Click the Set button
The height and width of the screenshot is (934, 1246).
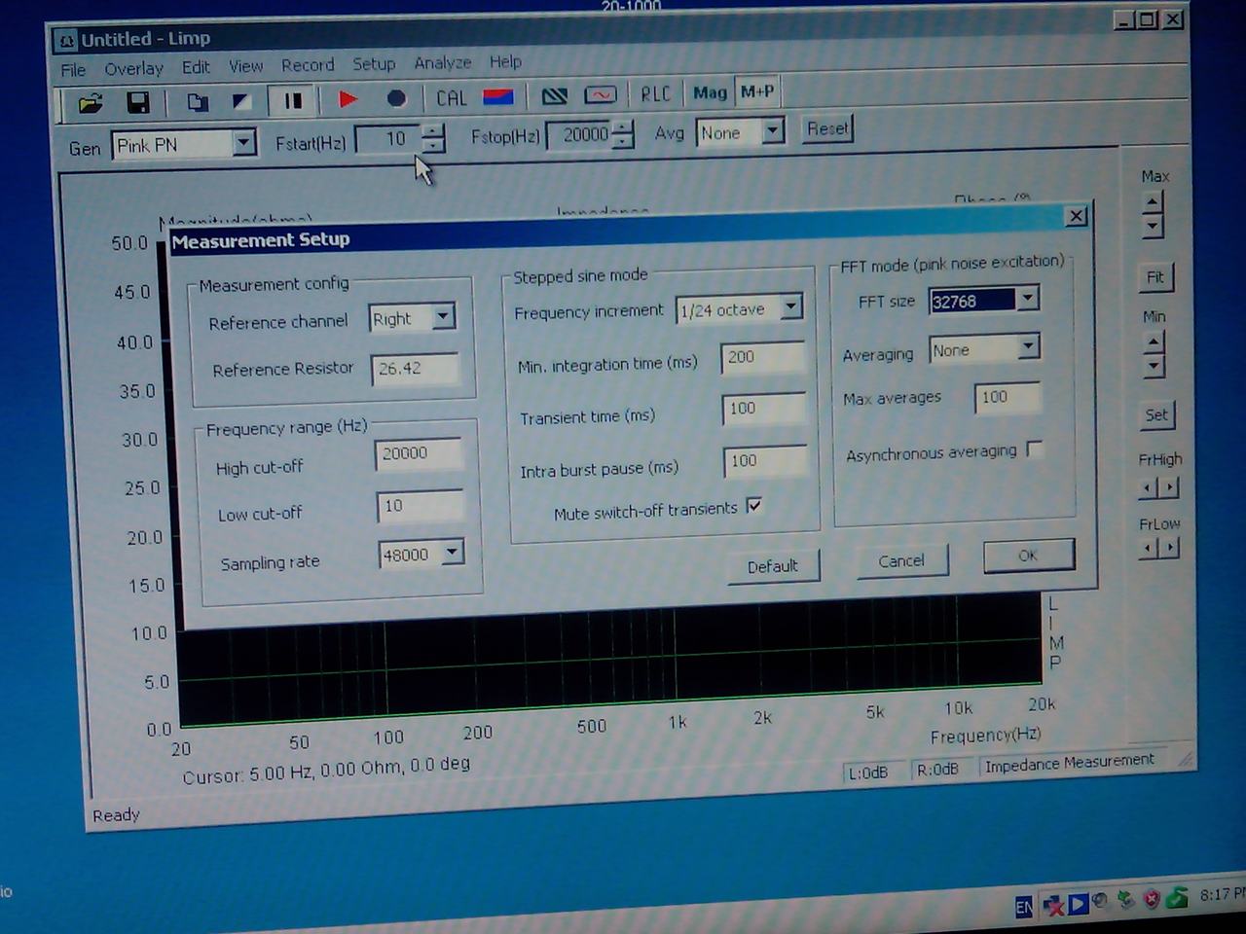1156,415
